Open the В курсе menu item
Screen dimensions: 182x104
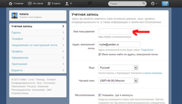pyautogui.click(x=54, y=3)
